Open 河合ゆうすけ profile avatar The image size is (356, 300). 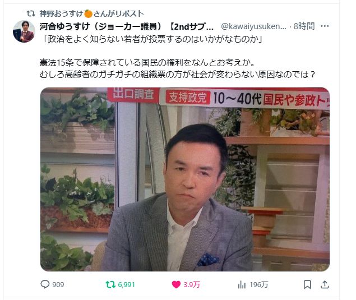tap(24, 31)
